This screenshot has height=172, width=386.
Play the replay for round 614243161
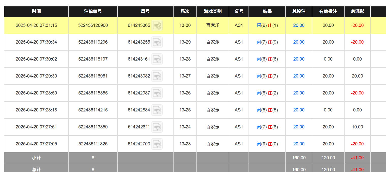point(157,59)
